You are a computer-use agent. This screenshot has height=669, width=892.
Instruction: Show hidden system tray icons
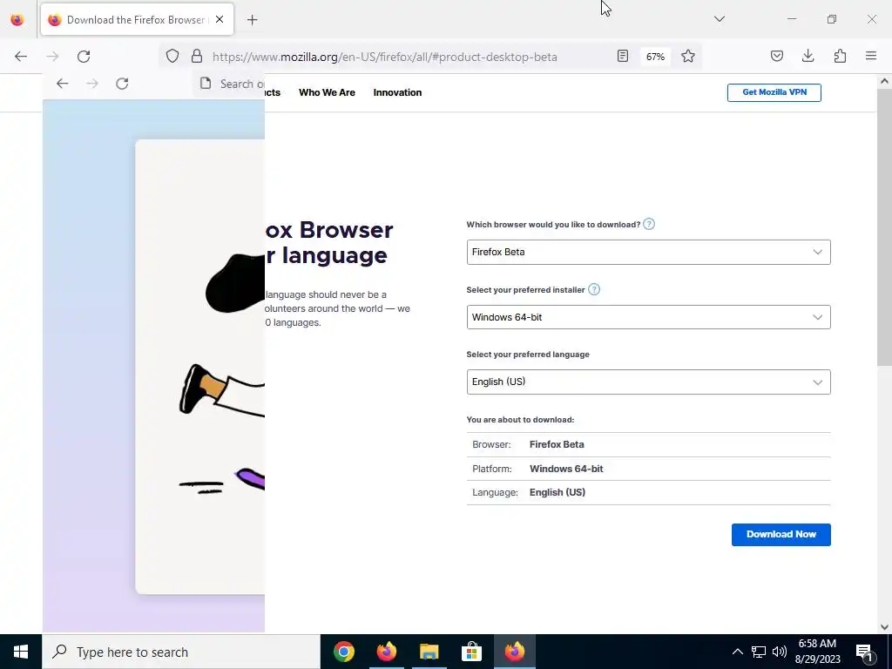point(737,652)
